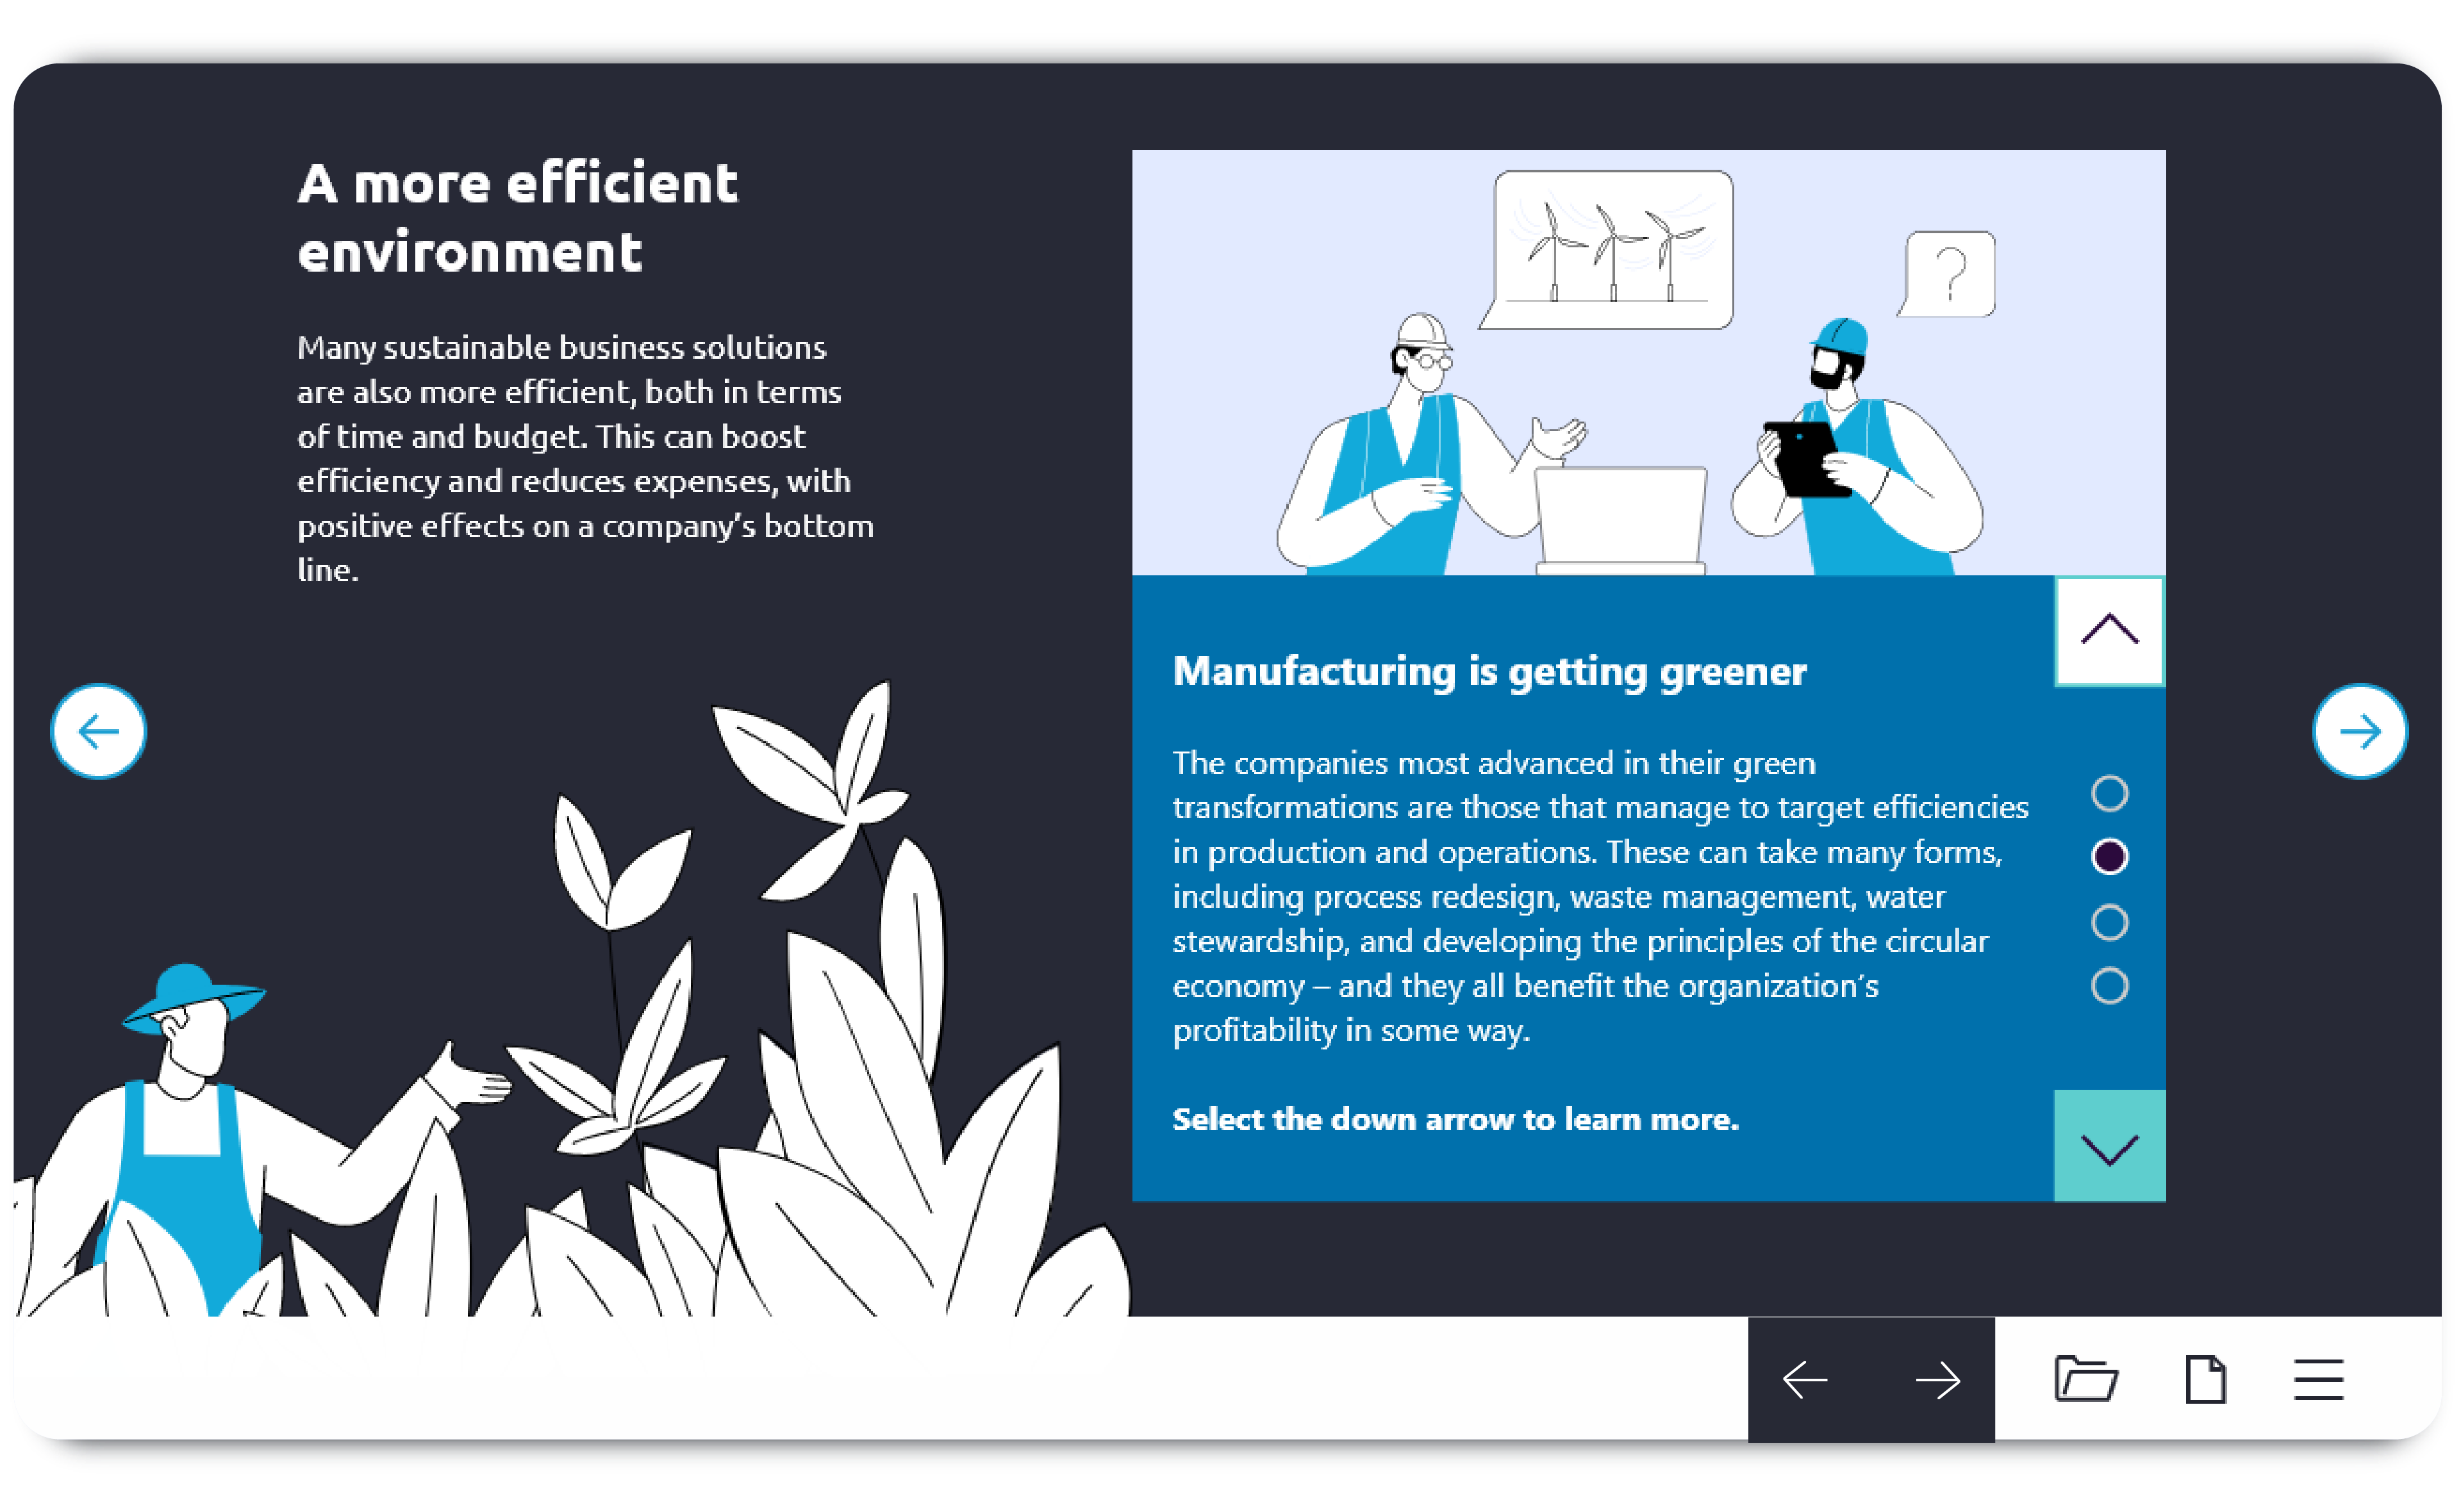This screenshot has height=1512, width=2461.
Task: Click the back arrow in bottom toolbar
Action: point(1805,1380)
